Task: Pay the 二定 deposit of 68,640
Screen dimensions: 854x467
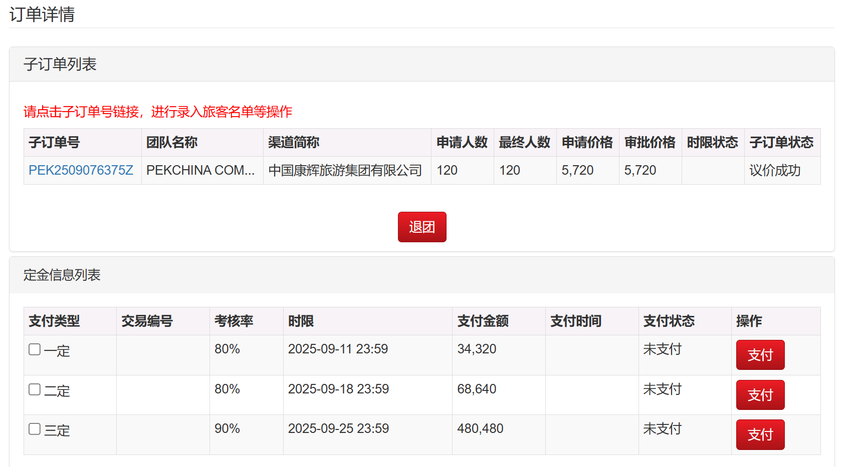Action: 760,395
